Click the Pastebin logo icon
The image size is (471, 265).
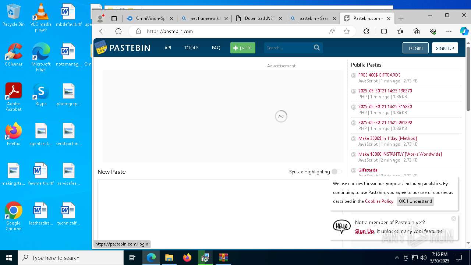pos(100,48)
